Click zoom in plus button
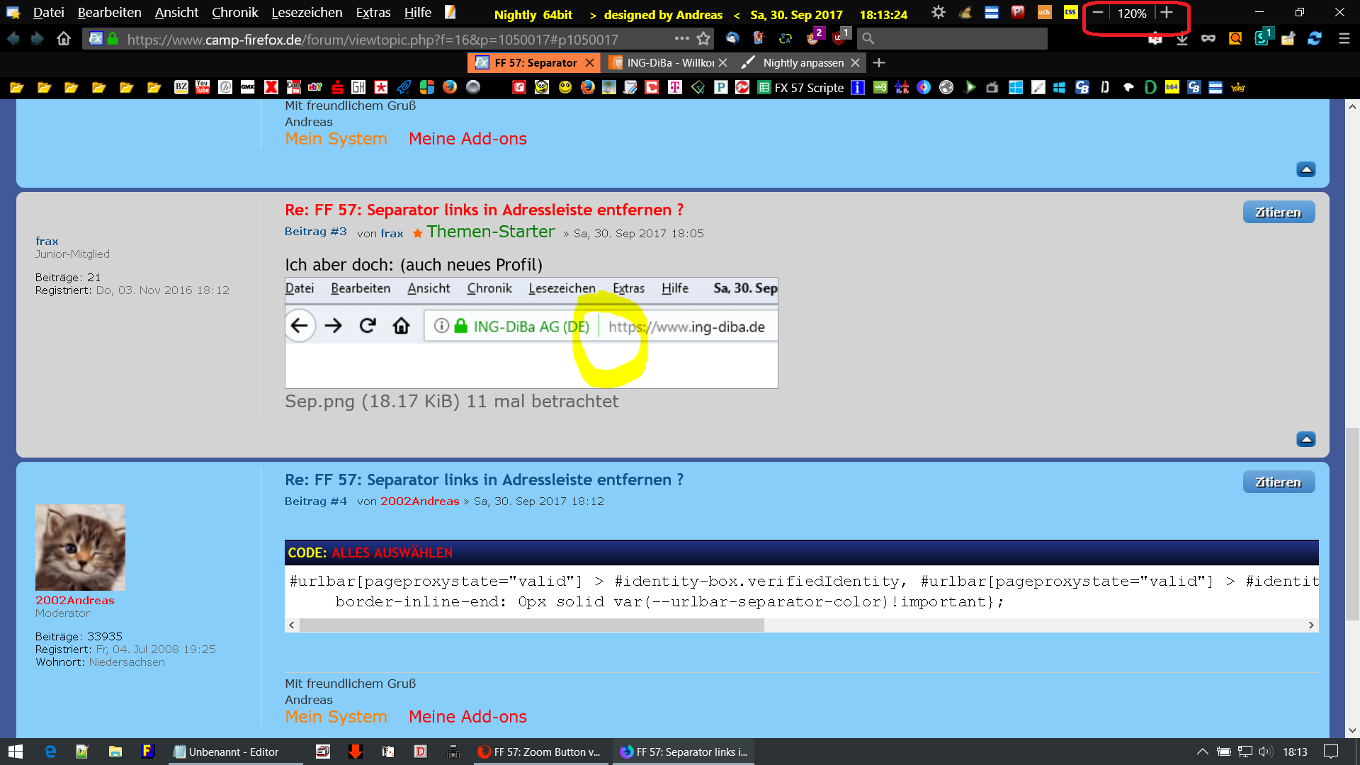 (x=1167, y=13)
